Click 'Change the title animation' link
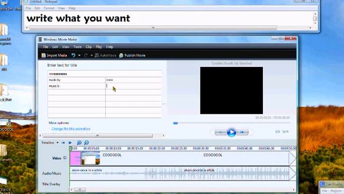 71,129
